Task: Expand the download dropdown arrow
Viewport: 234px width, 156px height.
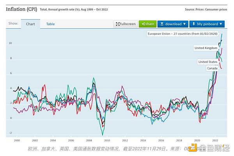Action: (x=184, y=24)
